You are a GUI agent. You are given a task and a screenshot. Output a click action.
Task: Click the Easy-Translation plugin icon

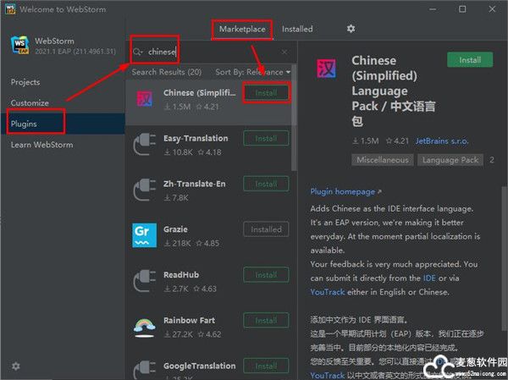145,145
